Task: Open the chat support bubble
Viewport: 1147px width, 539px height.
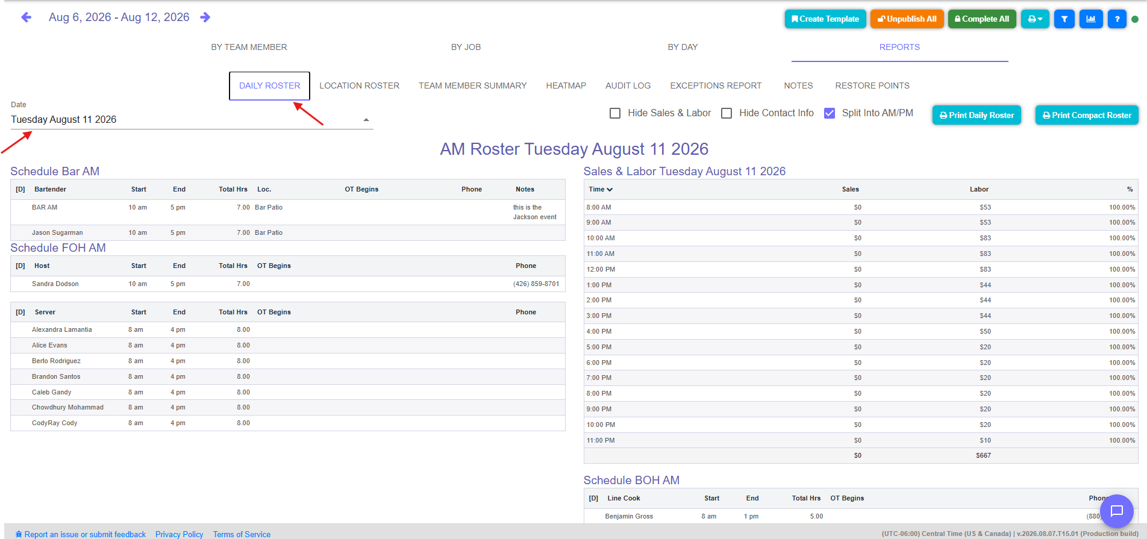Action: pos(1117,511)
